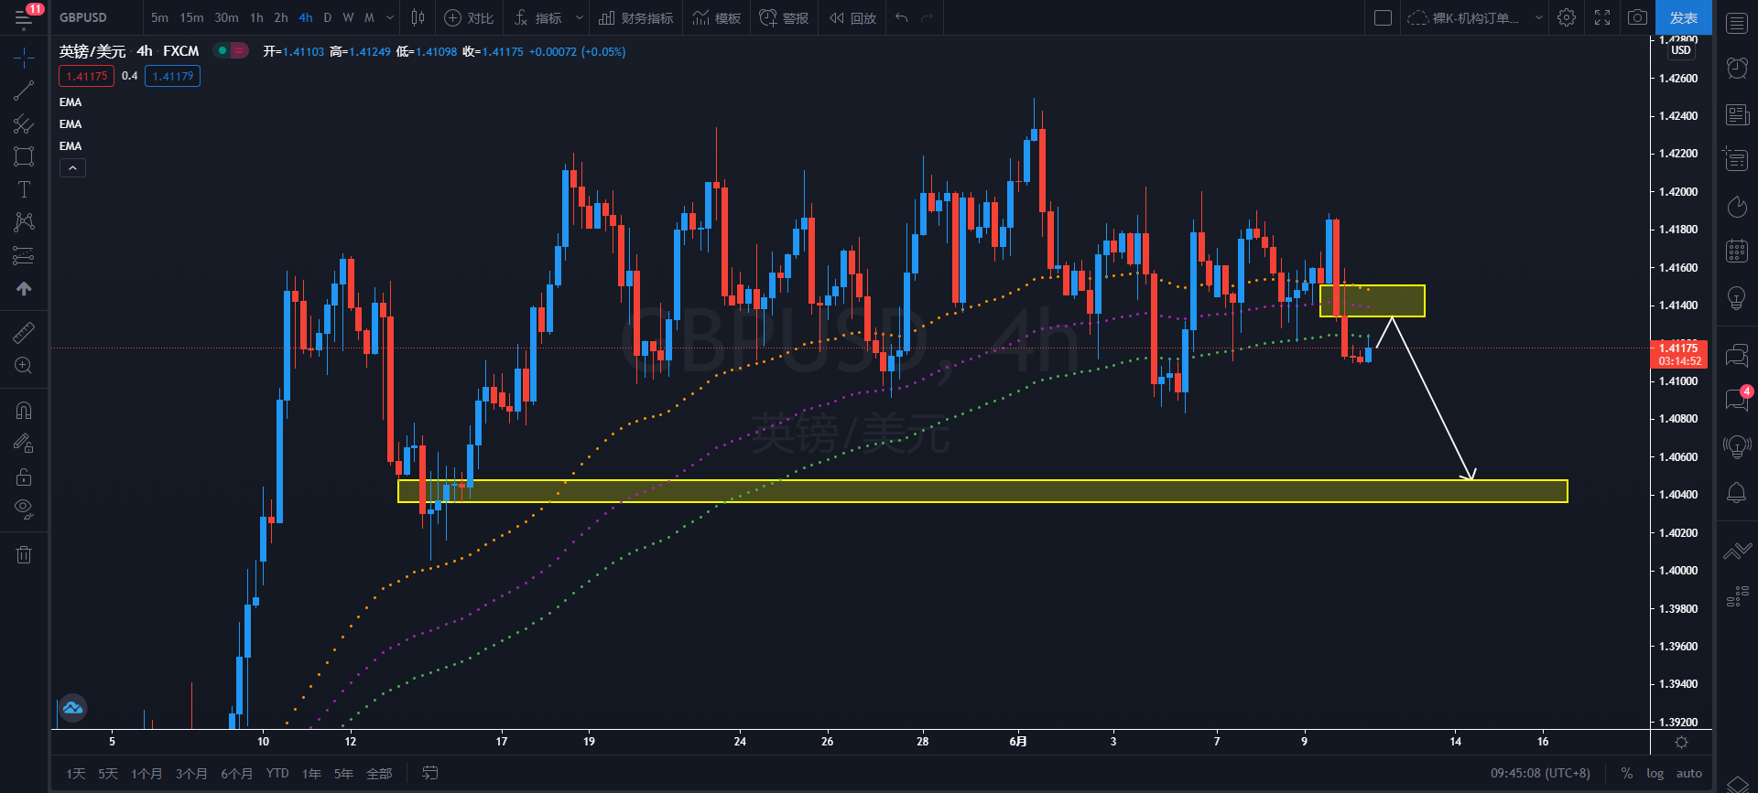Viewport: 1758px width, 793px height.
Task: Switch to the 15m timeframe
Action: 191,17
